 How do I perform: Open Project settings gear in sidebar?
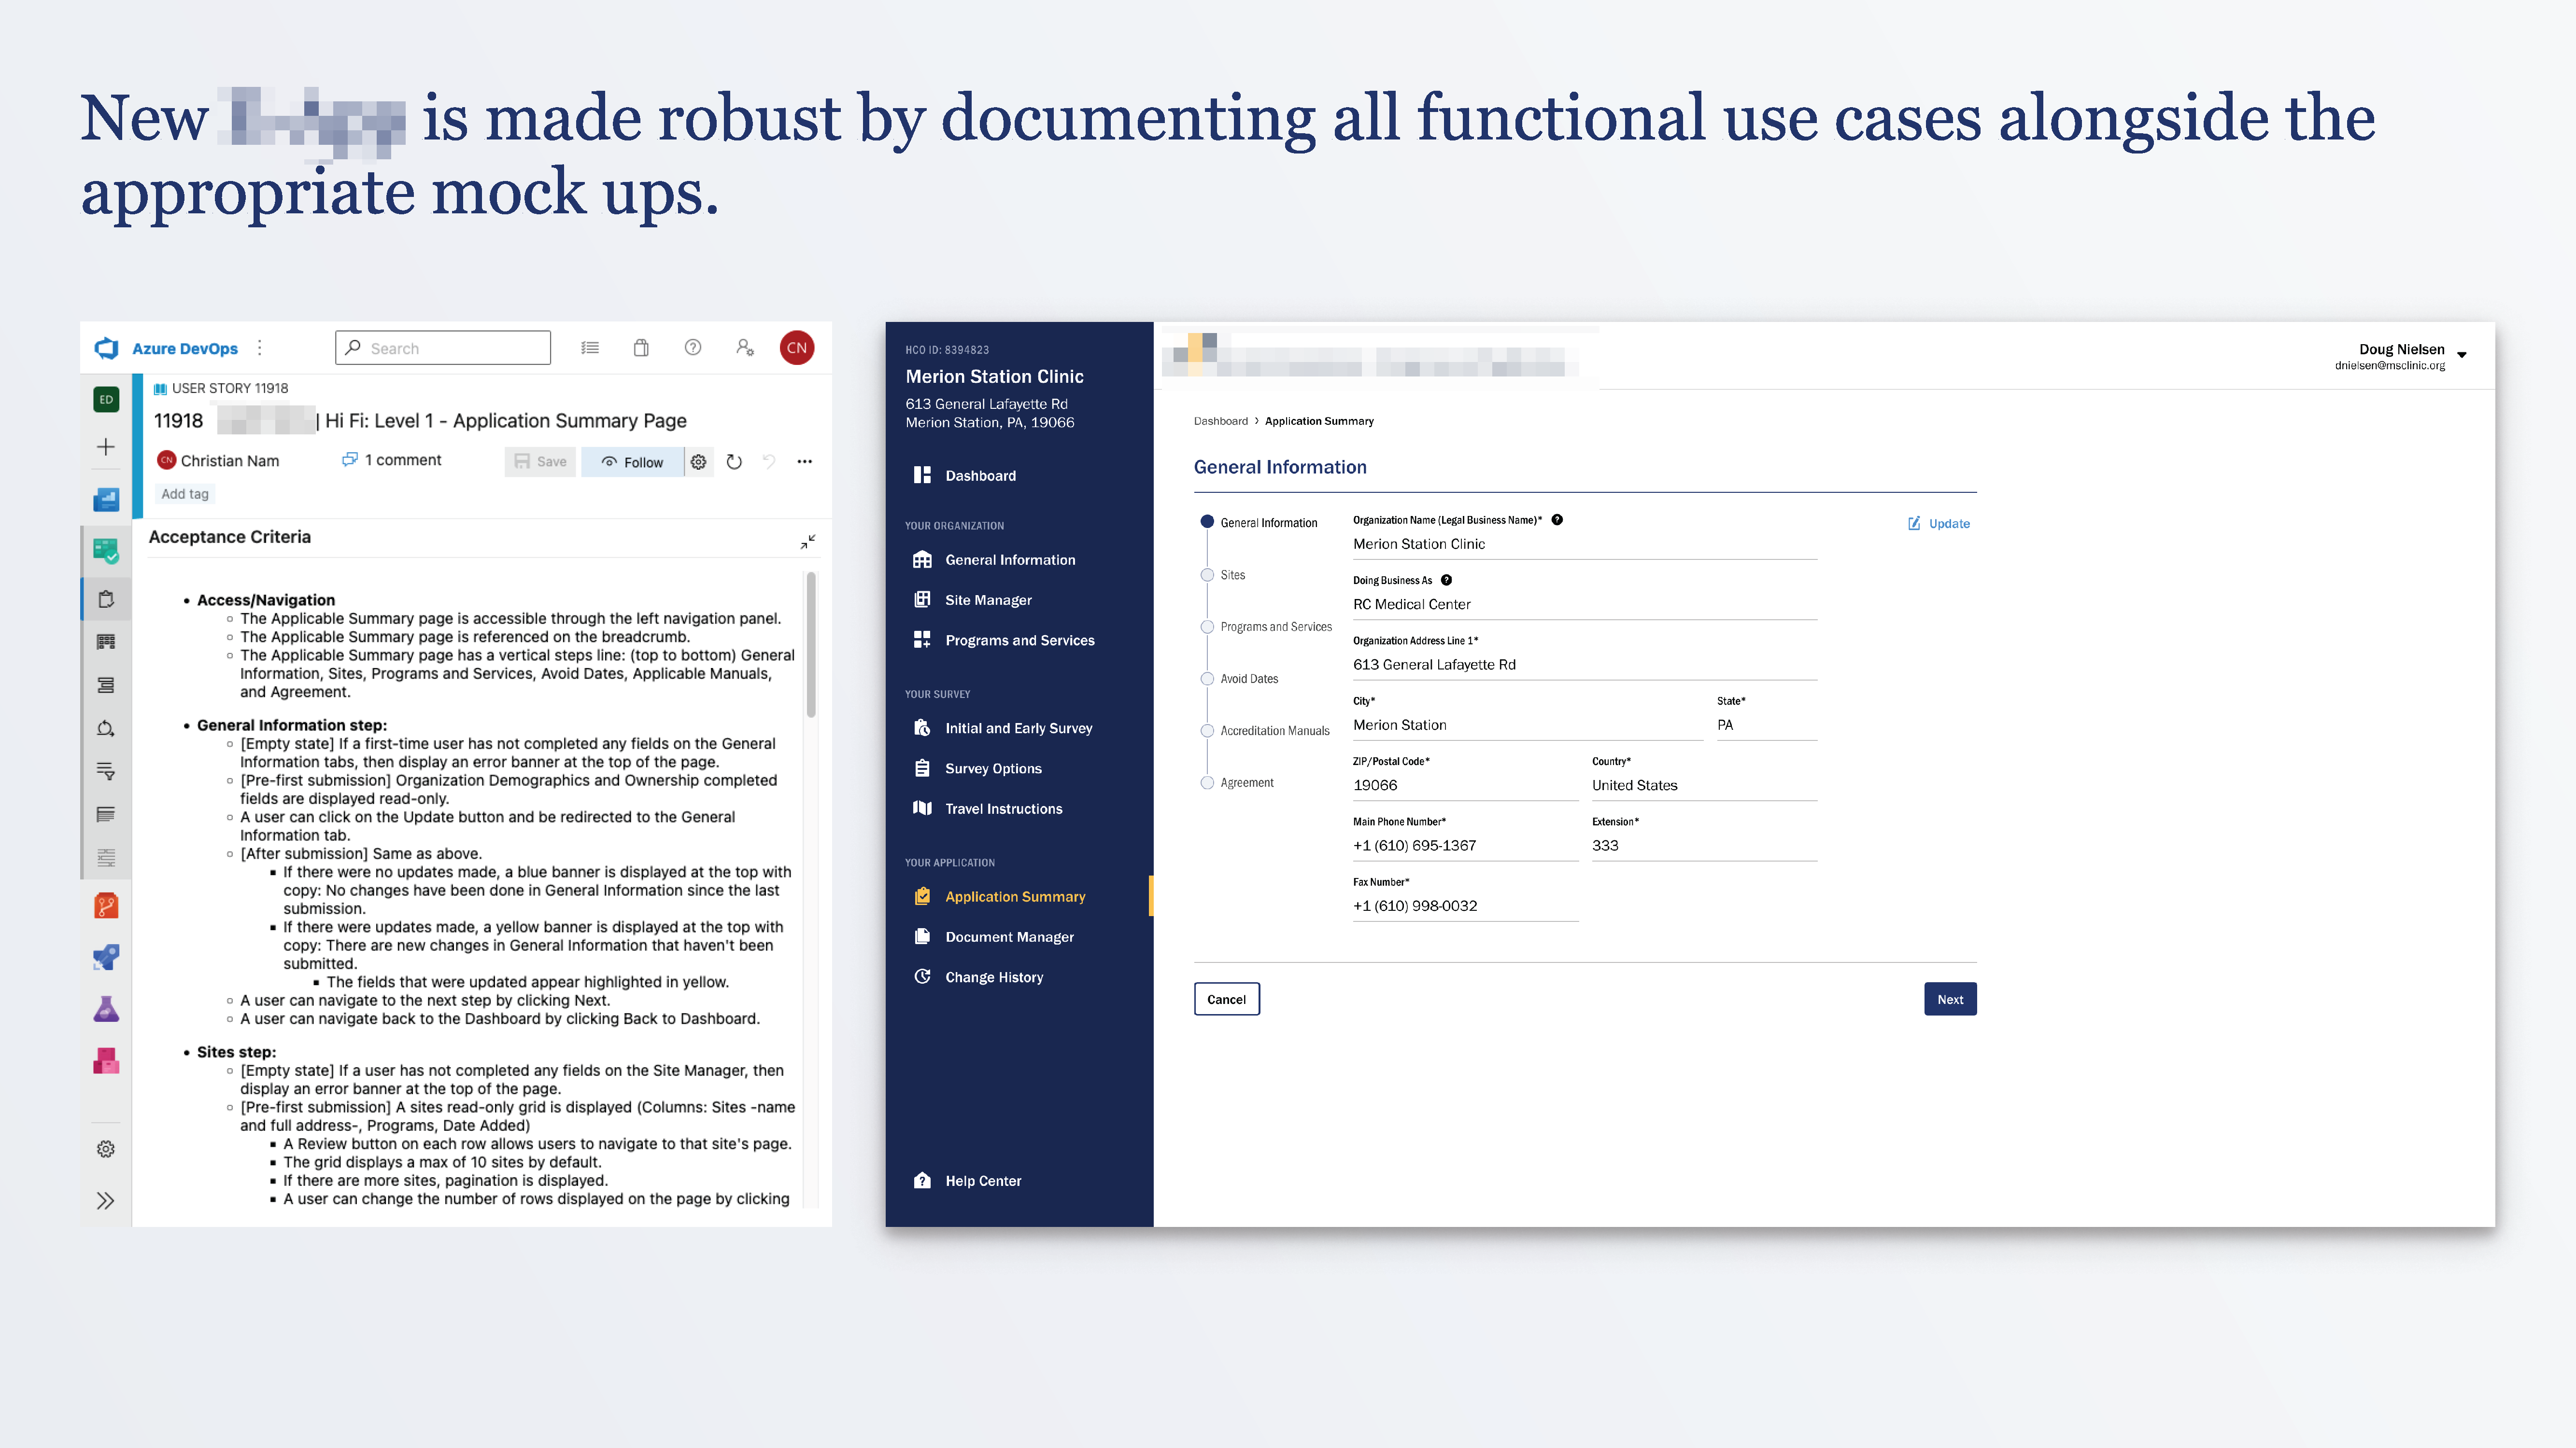(106, 1149)
